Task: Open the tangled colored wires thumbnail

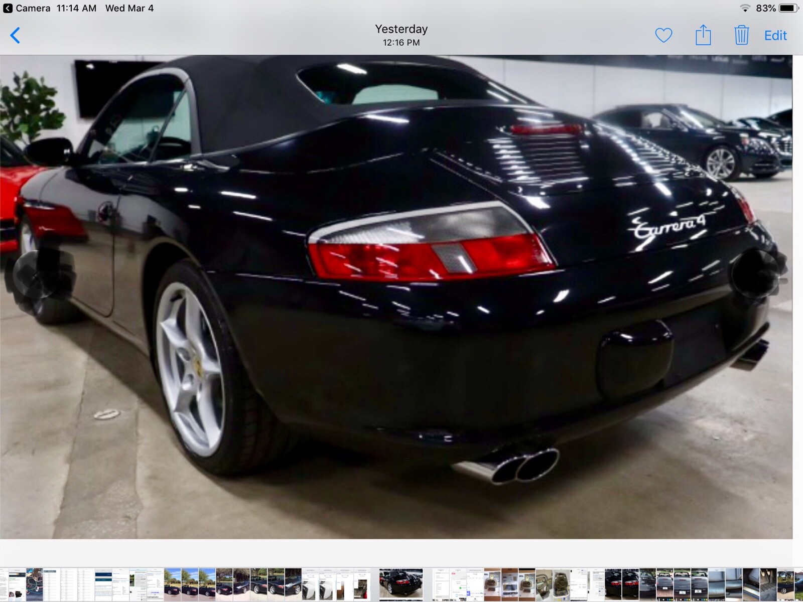Action: coord(34,584)
